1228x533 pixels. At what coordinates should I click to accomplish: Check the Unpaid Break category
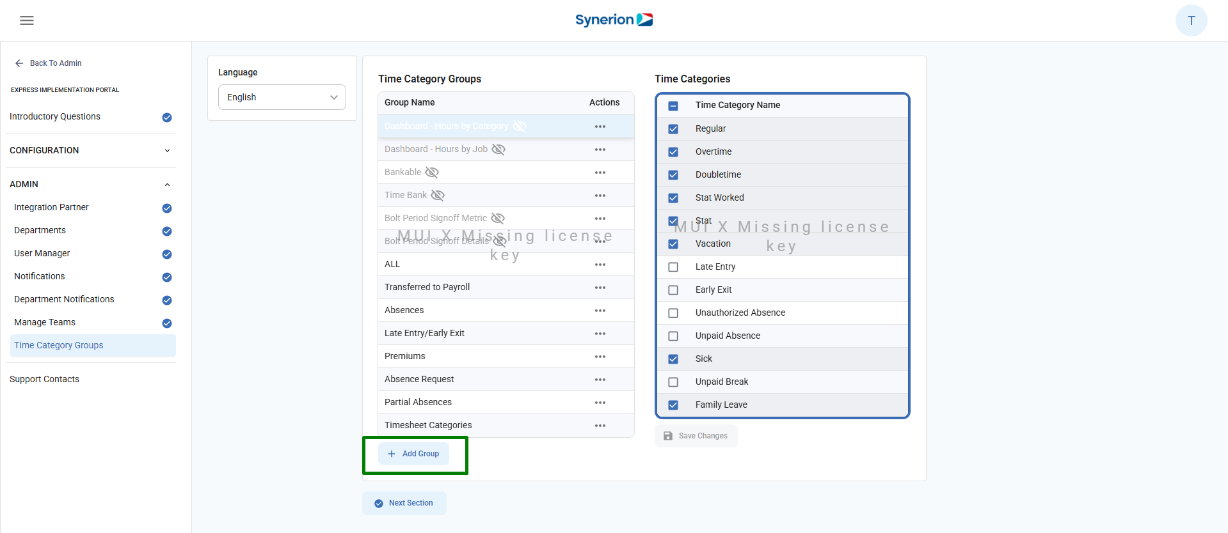pos(673,382)
